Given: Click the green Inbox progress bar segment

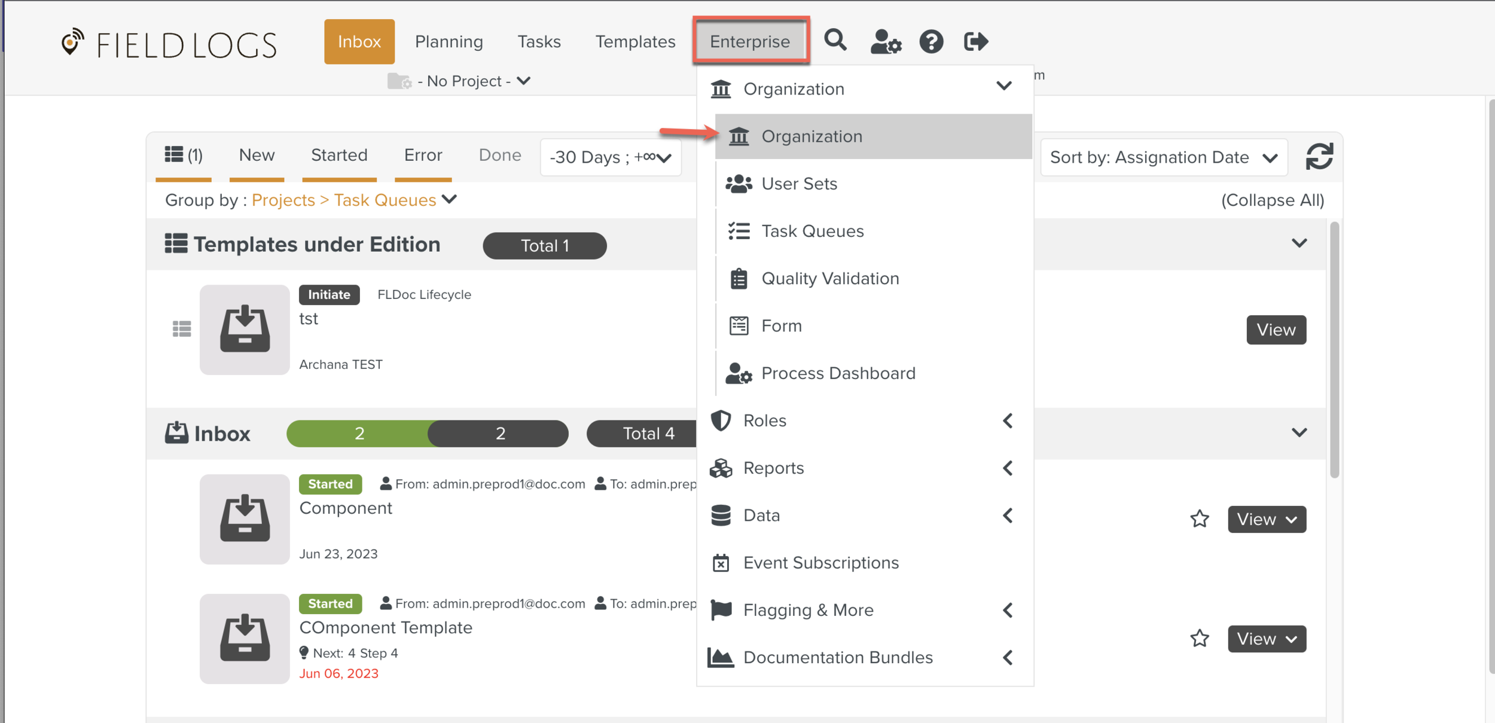Looking at the screenshot, I should point(358,434).
